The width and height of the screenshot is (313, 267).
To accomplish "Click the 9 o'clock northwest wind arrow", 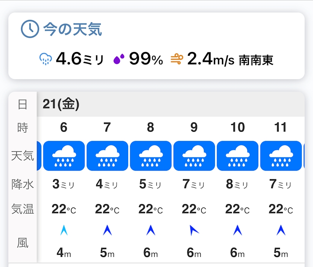I will coord(194,231).
